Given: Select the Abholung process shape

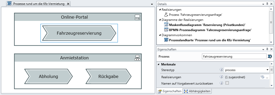Looking at the screenshot, I should pyautogui.click(x=49, y=76).
